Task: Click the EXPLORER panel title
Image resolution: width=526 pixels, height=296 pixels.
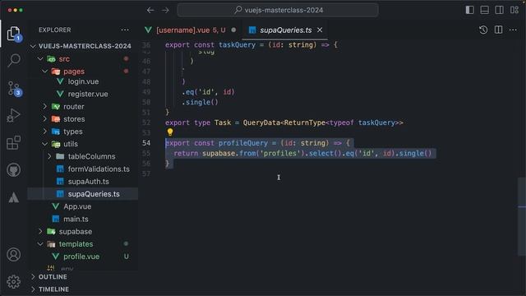Action: click(55, 30)
